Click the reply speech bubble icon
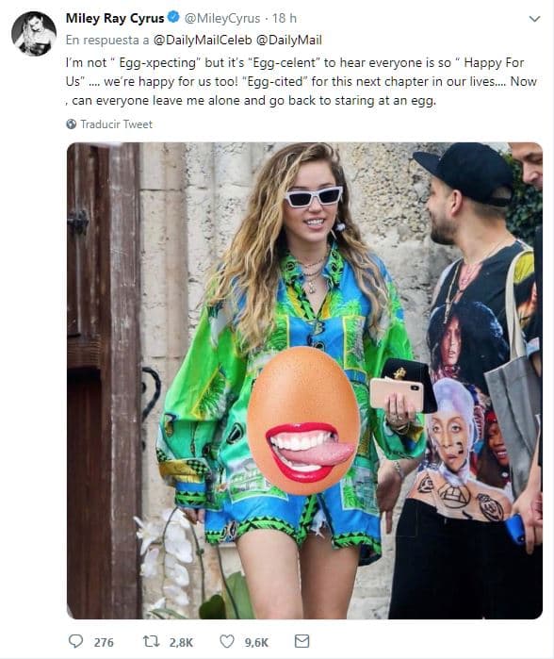Image resolution: width=554 pixels, height=659 pixels. (75, 641)
